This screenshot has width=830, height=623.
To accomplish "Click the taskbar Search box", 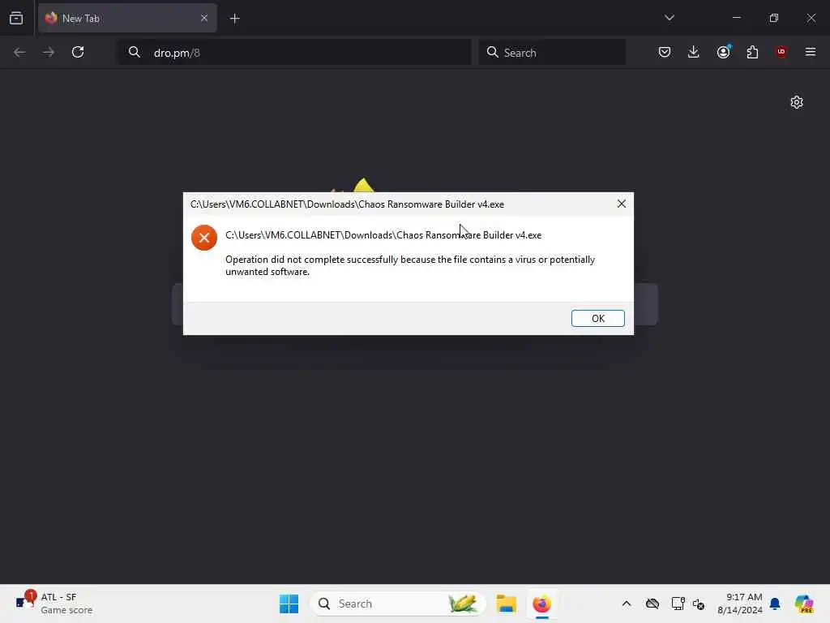I will pyautogui.click(x=398, y=604).
